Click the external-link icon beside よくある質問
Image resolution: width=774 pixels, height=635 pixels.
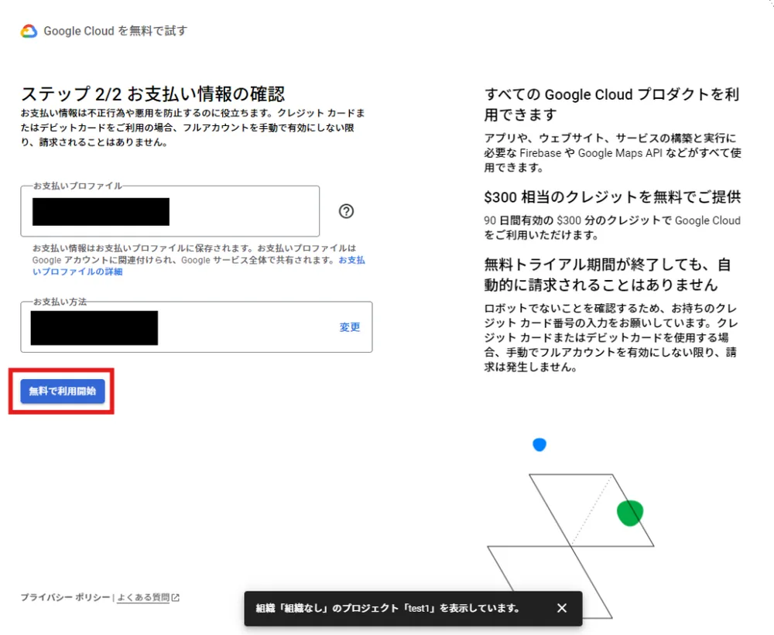[175, 598]
